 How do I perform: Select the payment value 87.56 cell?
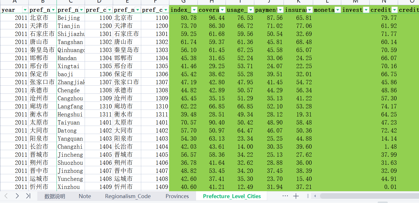coord(269,18)
